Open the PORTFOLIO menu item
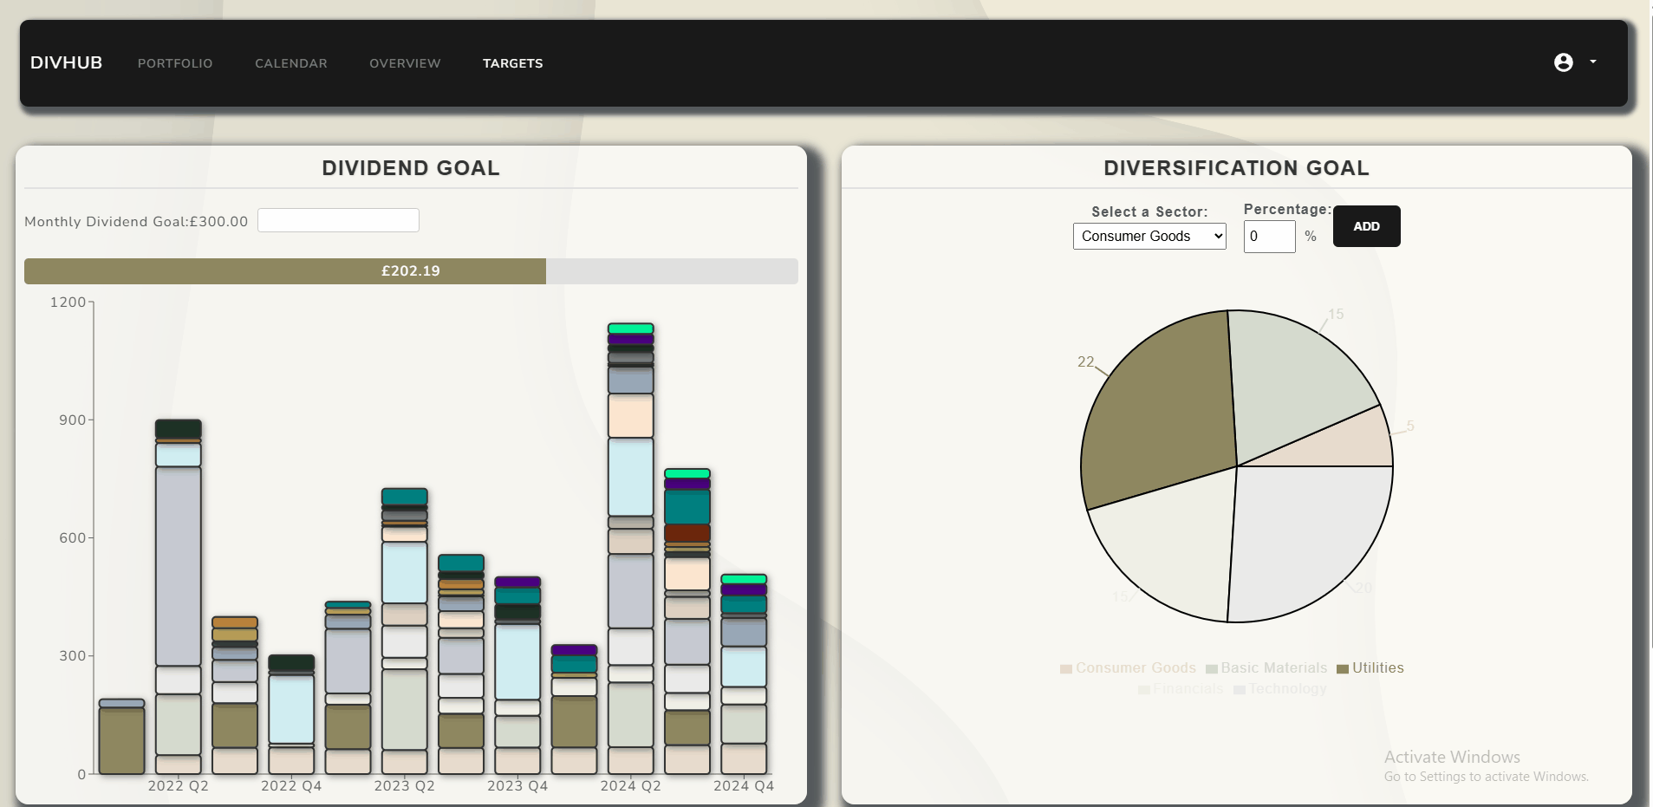 pos(175,62)
